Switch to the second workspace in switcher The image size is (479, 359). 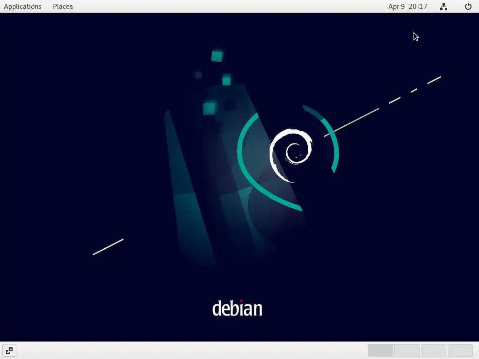pyautogui.click(x=406, y=351)
